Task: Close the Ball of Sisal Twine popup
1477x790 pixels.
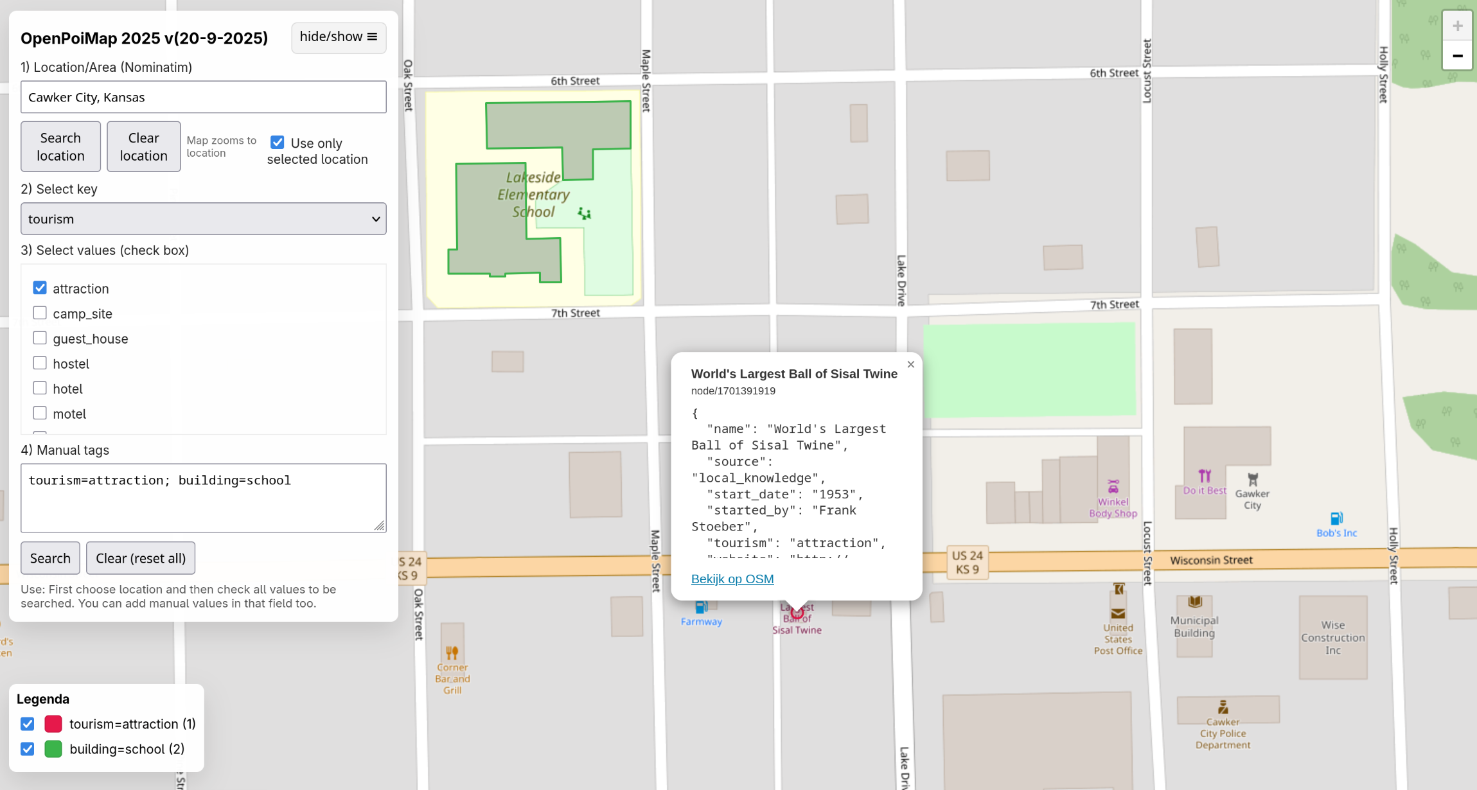Action: (x=910, y=365)
